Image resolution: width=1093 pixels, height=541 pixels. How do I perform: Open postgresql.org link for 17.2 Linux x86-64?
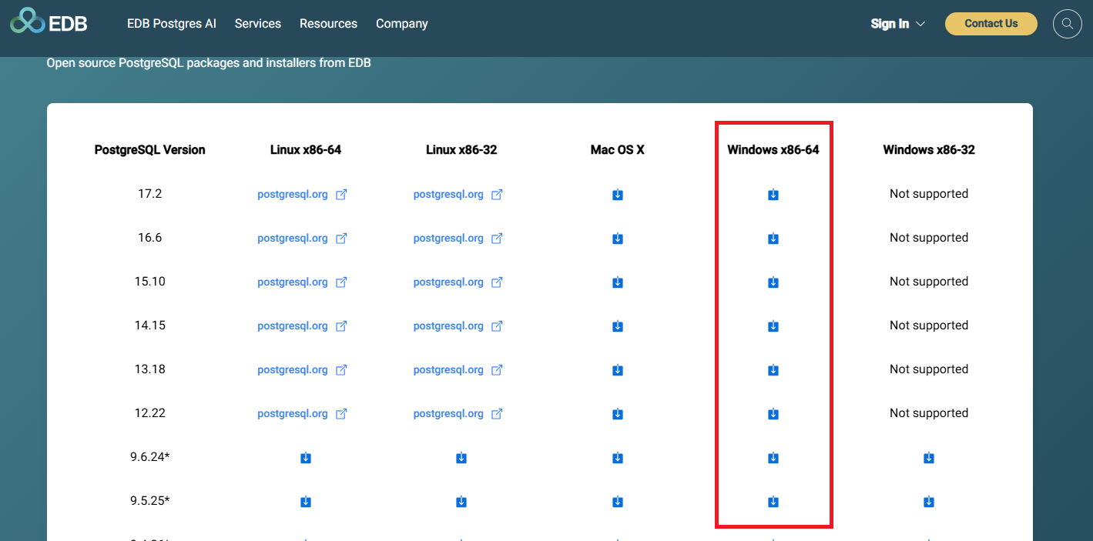pyautogui.click(x=302, y=195)
